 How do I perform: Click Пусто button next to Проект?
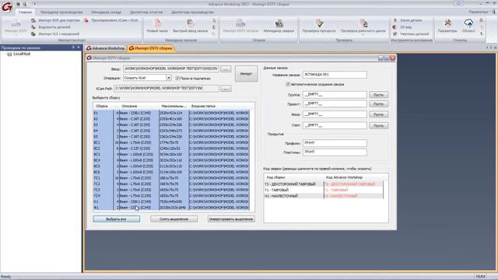coord(379,103)
